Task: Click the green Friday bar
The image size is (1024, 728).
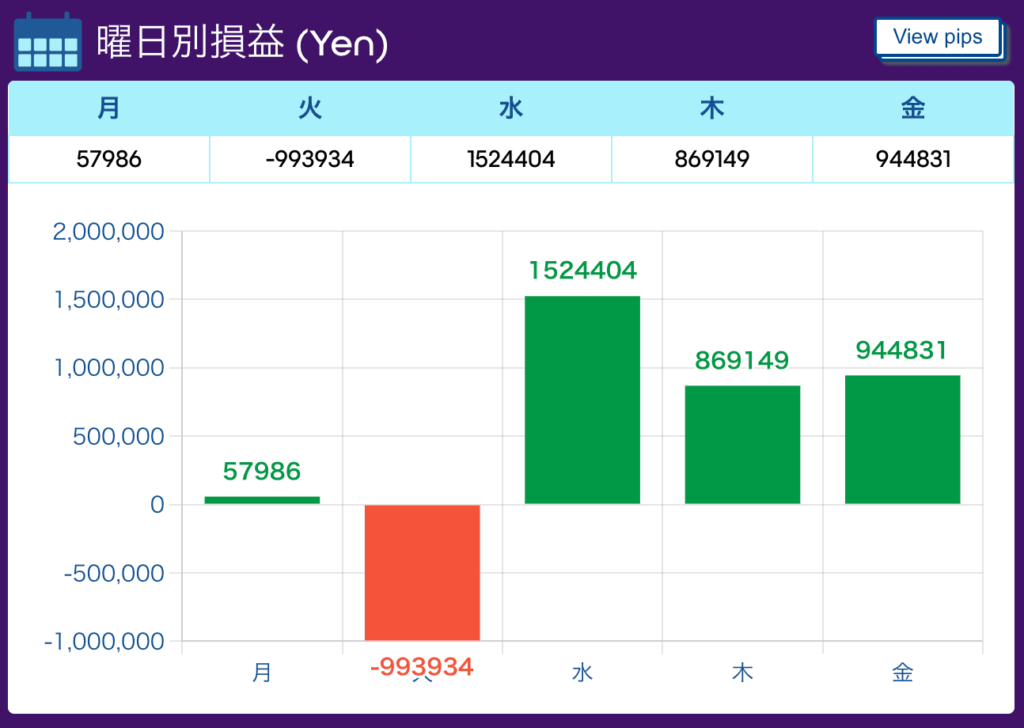Action: tap(903, 440)
